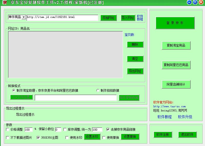The image size is (205, 146).
Task: Click the 复制淘宝商品 button
Action: [176, 46]
